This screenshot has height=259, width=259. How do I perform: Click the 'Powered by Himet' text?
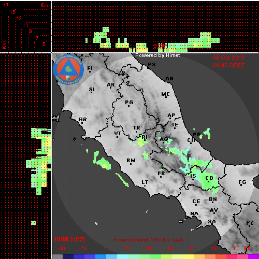pyautogui.click(x=157, y=55)
